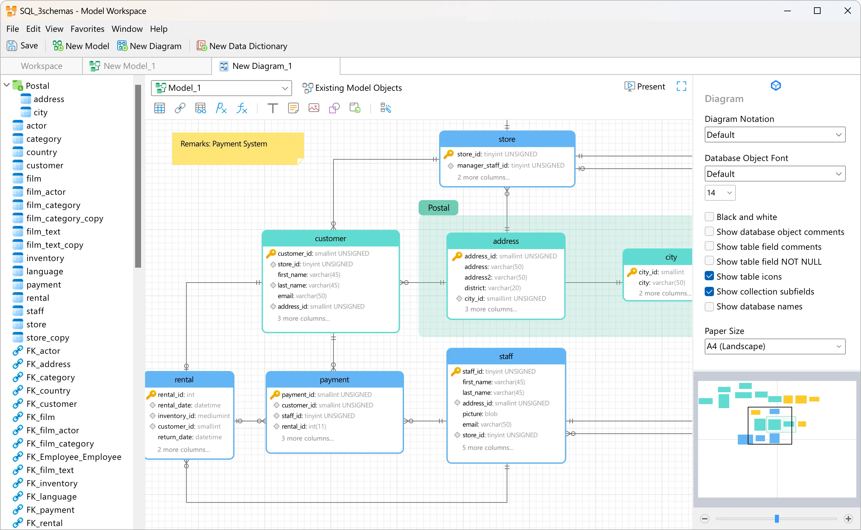This screenshot has height=530, width=861.
Task: Enter full screen mode icon
Action: (x=681, y=86)
